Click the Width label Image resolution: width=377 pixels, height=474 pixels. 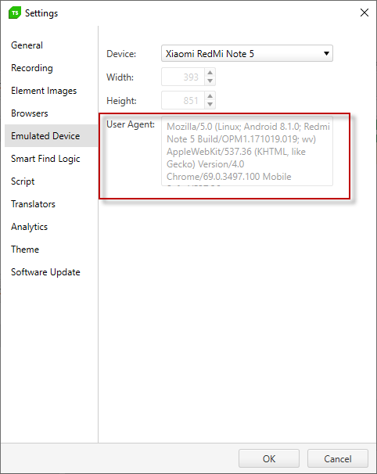[120, 77]
